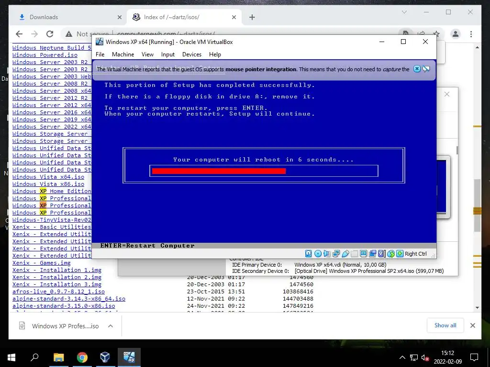Click the Chrome page scrollbar thumb
This screenshot has height=367, width=490.
pos(477,205)
